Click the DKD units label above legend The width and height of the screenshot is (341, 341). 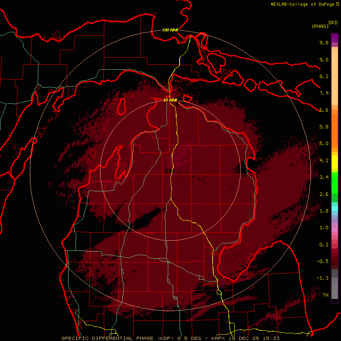point(333,23)
